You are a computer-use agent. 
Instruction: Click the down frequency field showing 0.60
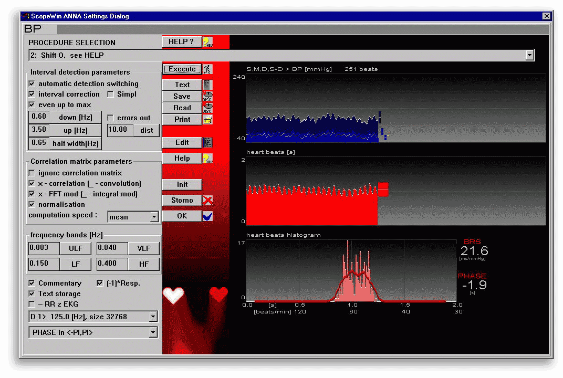[39, 117]
